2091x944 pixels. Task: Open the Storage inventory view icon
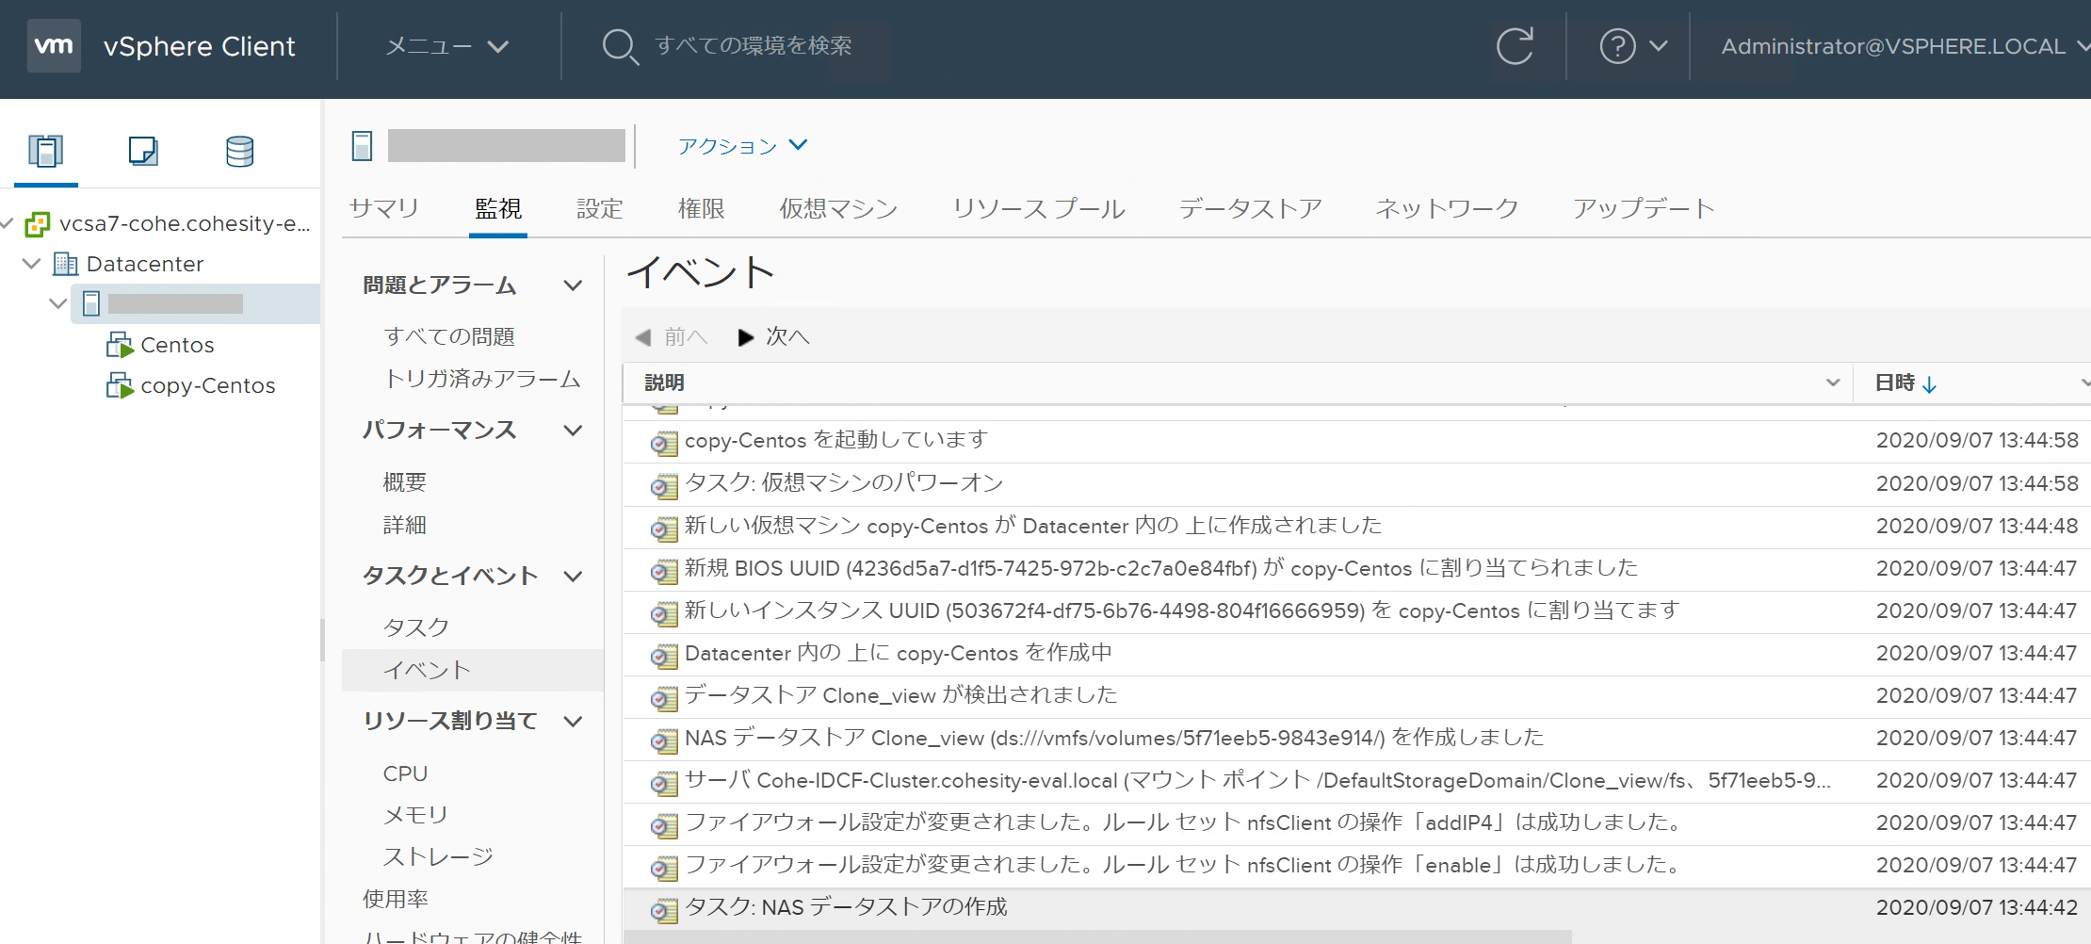(239, 151)
